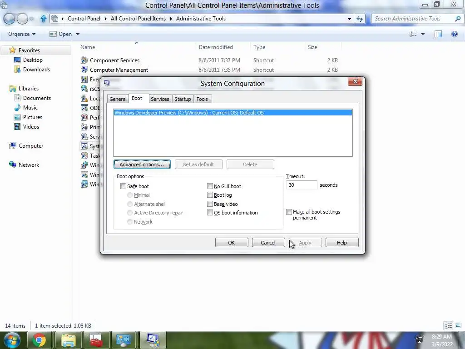Screen dimensions: 465x349
Task: Click the Advanced options button
Action: 142,165
